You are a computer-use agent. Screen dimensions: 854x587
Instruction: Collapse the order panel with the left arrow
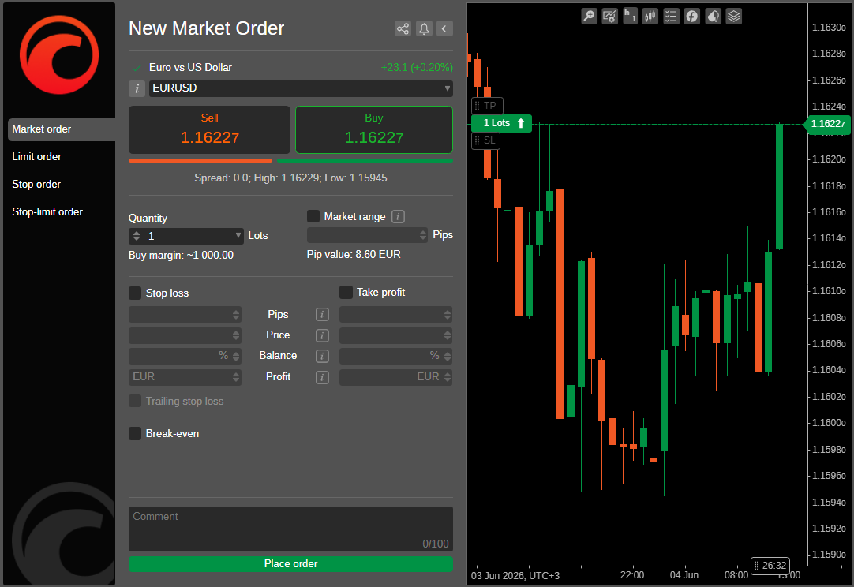pos(444,28)
